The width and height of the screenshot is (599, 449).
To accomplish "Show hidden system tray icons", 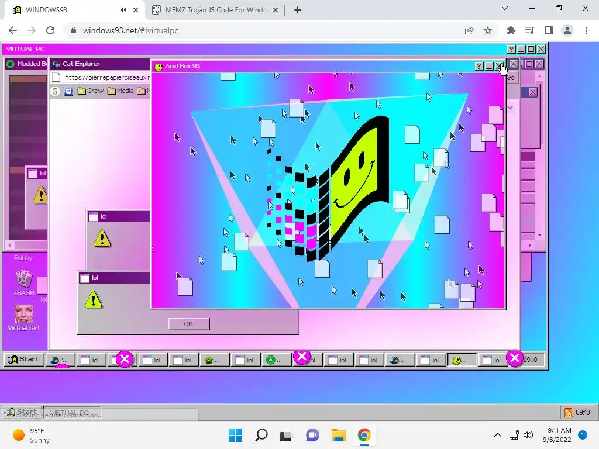I will pyautogui.click(x=498, y=435).
